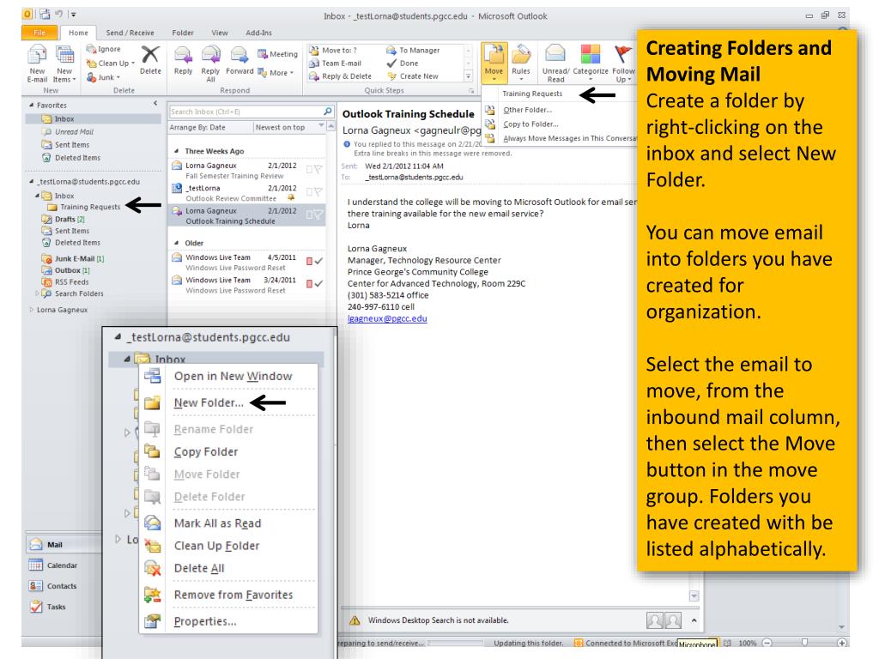Screen dimensions: 879x659
Task: Open Contacts in the navigation pane
Action: [52, 586]
